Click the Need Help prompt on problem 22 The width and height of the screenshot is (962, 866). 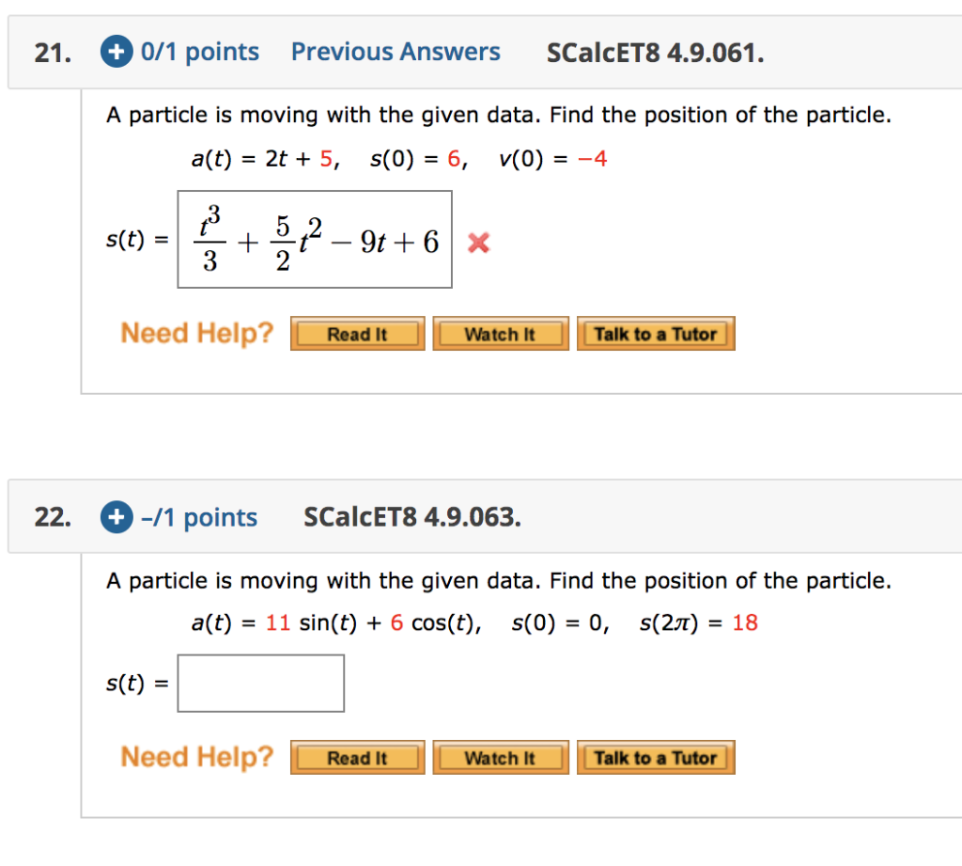[196, 756]
